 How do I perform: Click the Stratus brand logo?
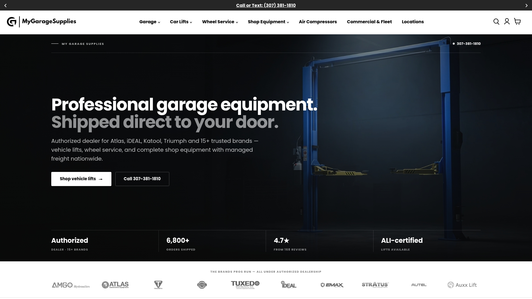pyautogui.click(x=375, y=285)
